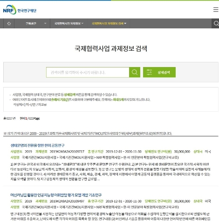
Task: Open the 머신러닝을 활용한 인공지능형 어휘발달 project link
Action: pos(56,195)
